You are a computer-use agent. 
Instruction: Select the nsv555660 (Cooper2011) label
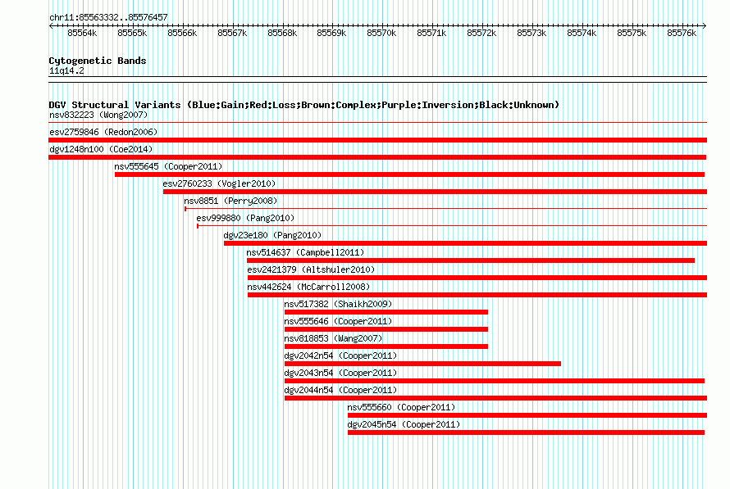[x=401, y=407]
